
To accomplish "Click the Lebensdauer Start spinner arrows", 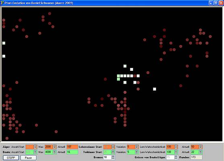I will (113, 147).
